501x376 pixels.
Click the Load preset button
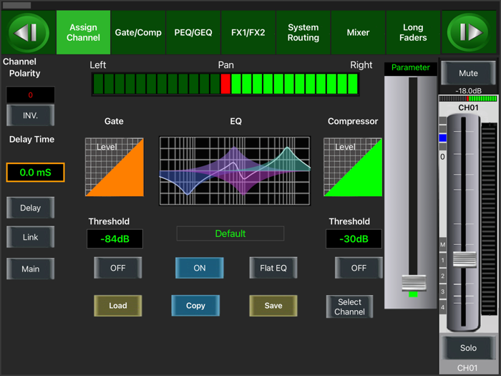pos(118,306)
